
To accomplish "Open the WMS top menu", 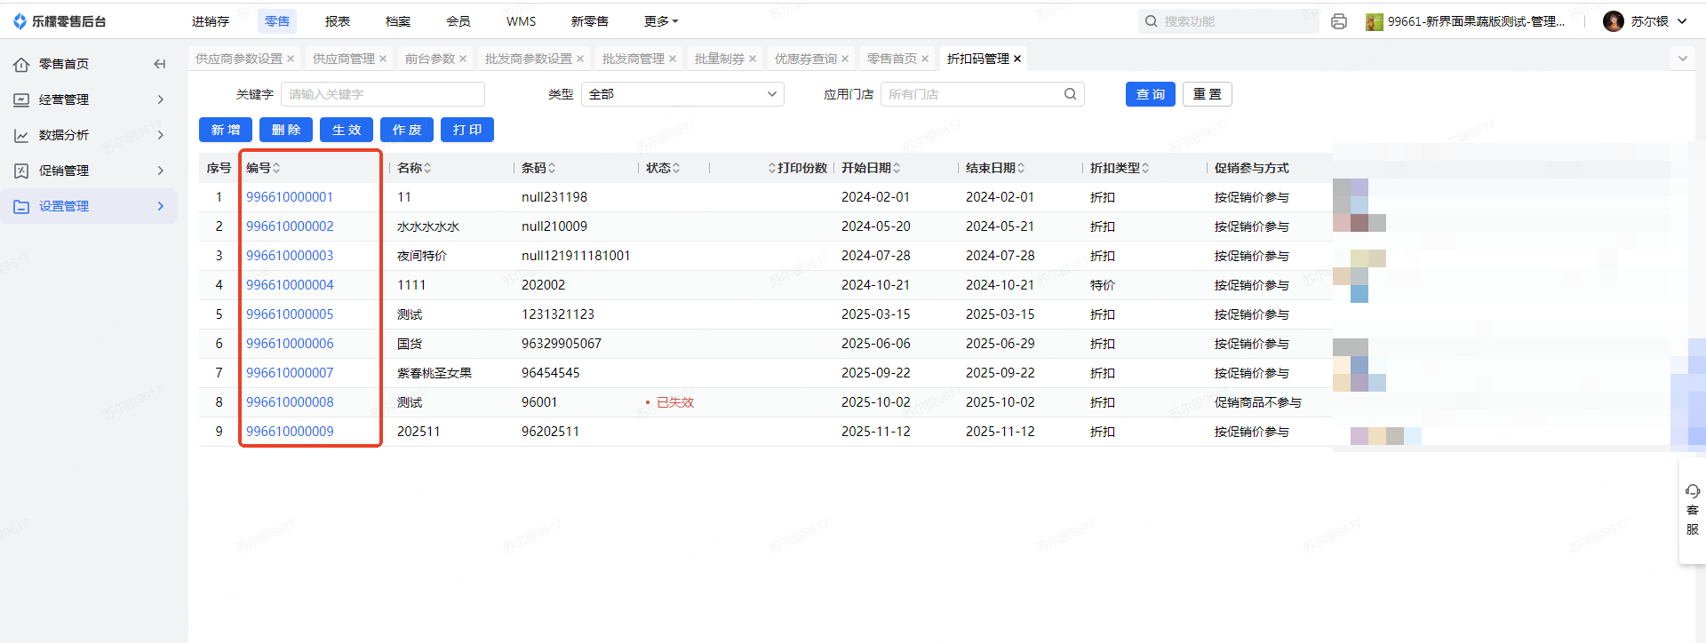I will click(522, 21).
